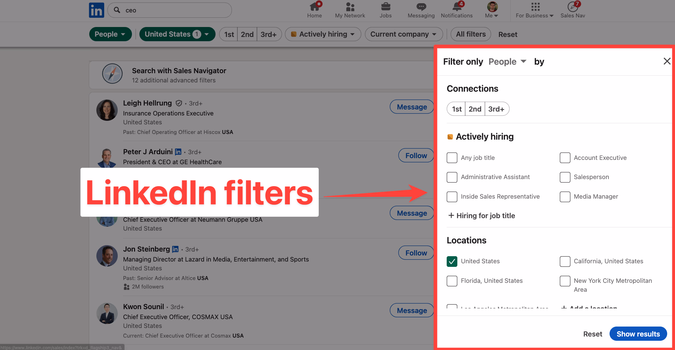Check Any job title

coord(452,158)
